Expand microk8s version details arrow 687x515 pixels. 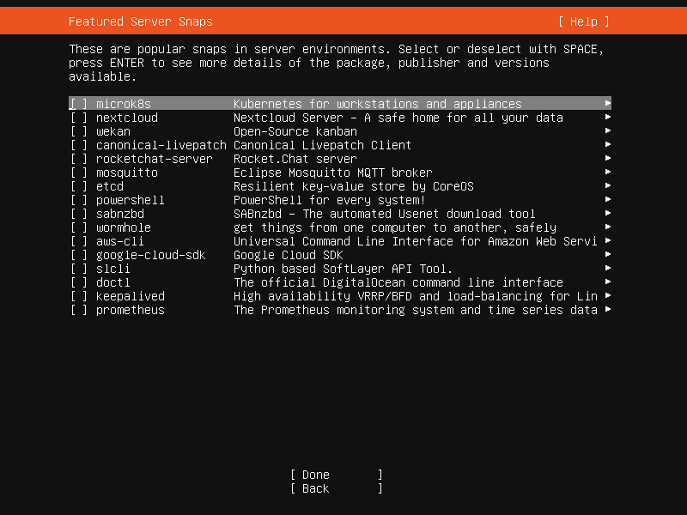(606, 104)
